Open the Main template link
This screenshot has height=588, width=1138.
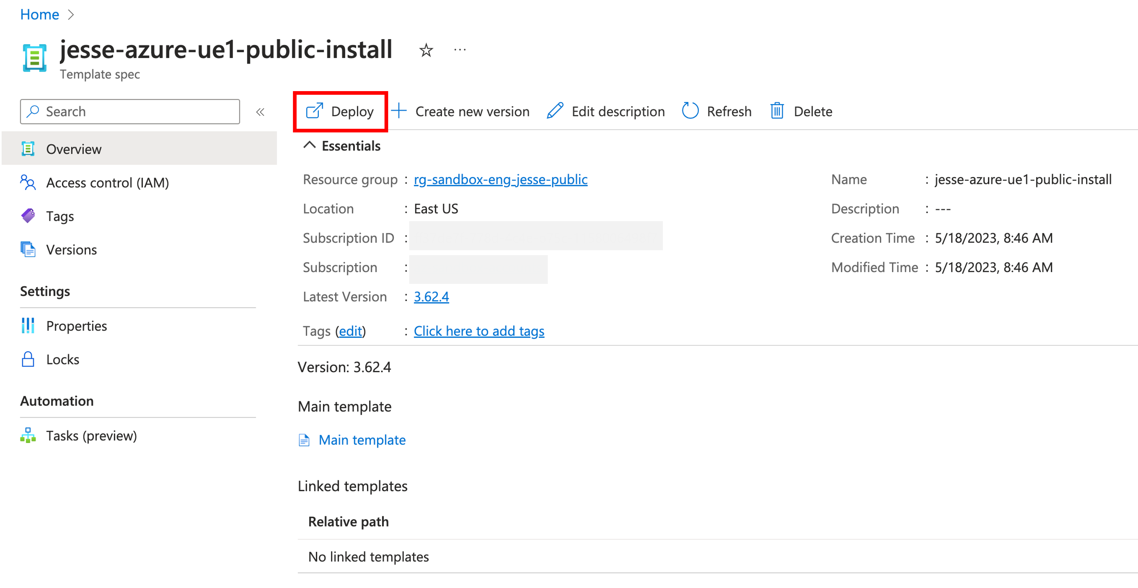pos(362,440)
